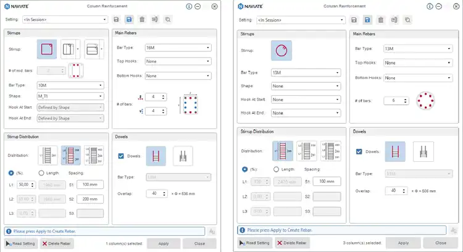Uncheck the Dowels checkbox in left dialog
Viewport: 463px width, 252px height.
tap(120, 156)
